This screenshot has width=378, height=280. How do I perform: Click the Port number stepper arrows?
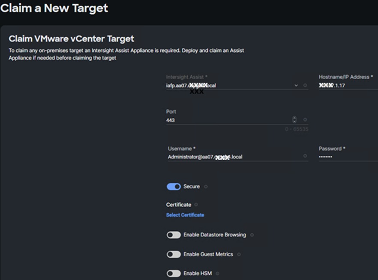pyautogui.click(x=294, y=120)
